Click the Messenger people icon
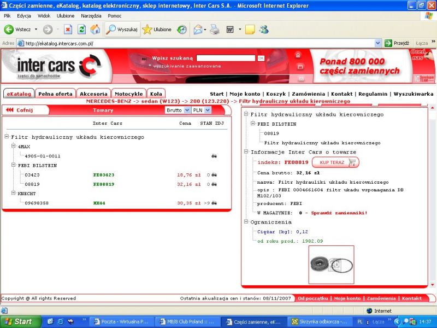The width and height of the screenshot is (437, 328). point(264,30)
